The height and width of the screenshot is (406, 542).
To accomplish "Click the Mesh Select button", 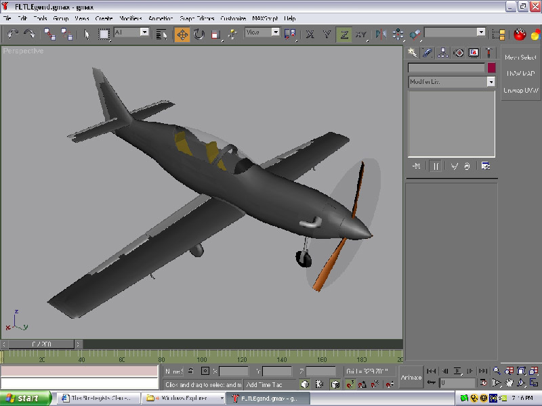I will [520, 58].
